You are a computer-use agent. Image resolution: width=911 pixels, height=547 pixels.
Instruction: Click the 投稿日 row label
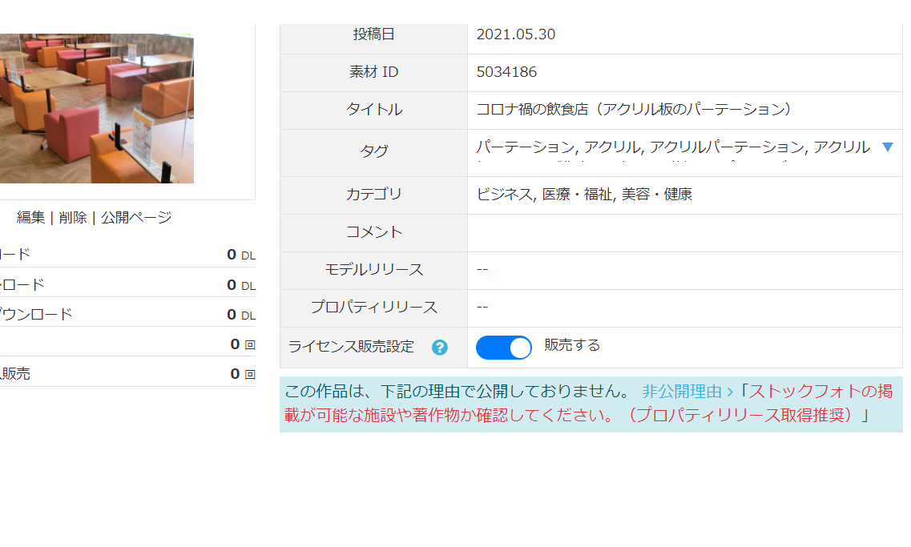(x=373, y=34)
